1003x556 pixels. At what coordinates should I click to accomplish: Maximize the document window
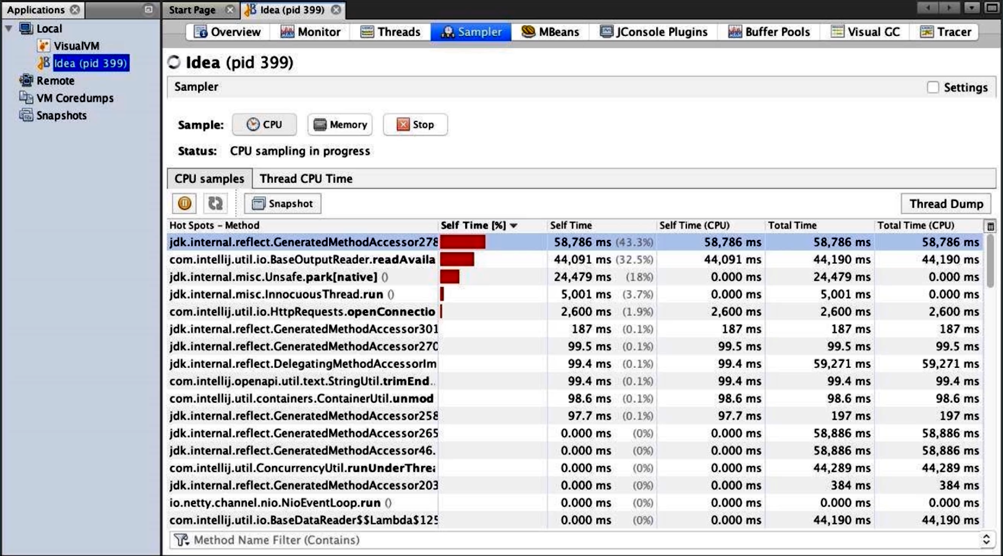point(991,8)
